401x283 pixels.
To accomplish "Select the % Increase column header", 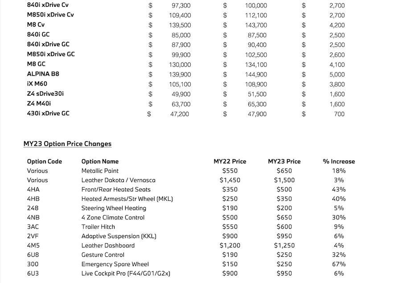I will pos(339,162).
